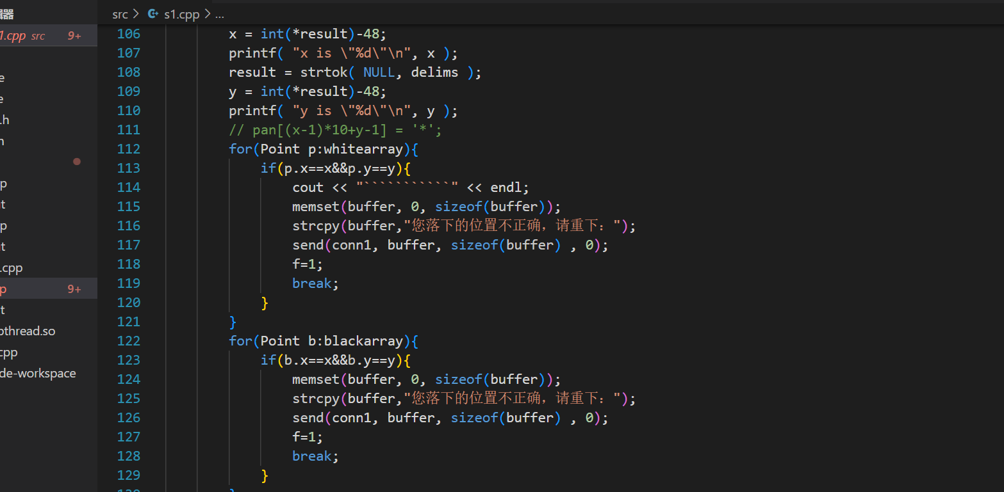Click the Chinese string on line 125

(x=513, y=398)
